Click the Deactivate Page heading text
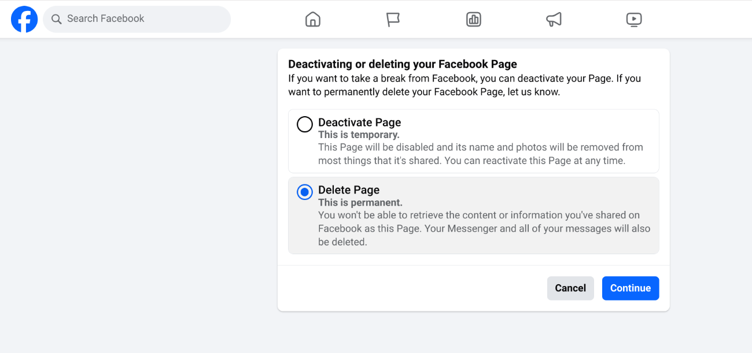This screenshot has width=752, height=353. pyautogui.click(x=359, y=122)
